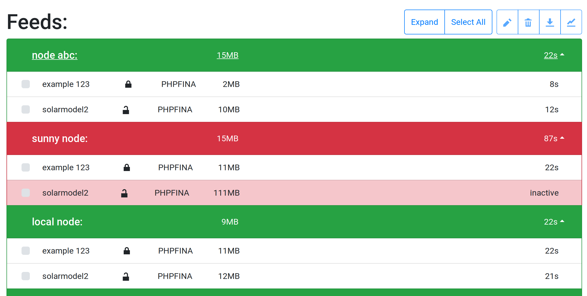Click the Expand button
The height and width of the screenshot is (296, 587).
(424, 22)
